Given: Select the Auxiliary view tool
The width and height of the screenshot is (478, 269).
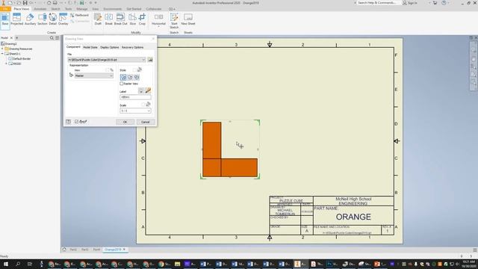Looking at the screenshot, I should pos(30,19).
